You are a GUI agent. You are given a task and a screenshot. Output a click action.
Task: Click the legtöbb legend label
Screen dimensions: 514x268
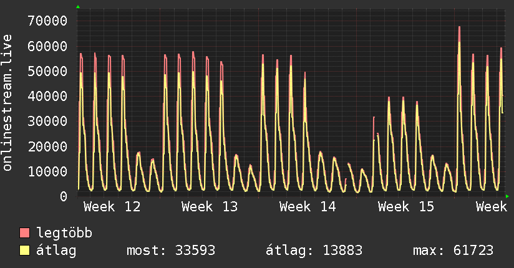pyautogui.click(x=64, y=233)
